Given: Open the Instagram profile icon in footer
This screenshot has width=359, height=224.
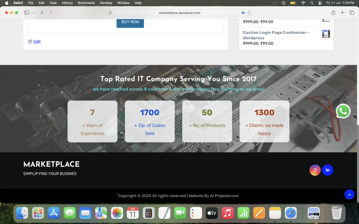Looking at the screenshot, I should [315, 170].
